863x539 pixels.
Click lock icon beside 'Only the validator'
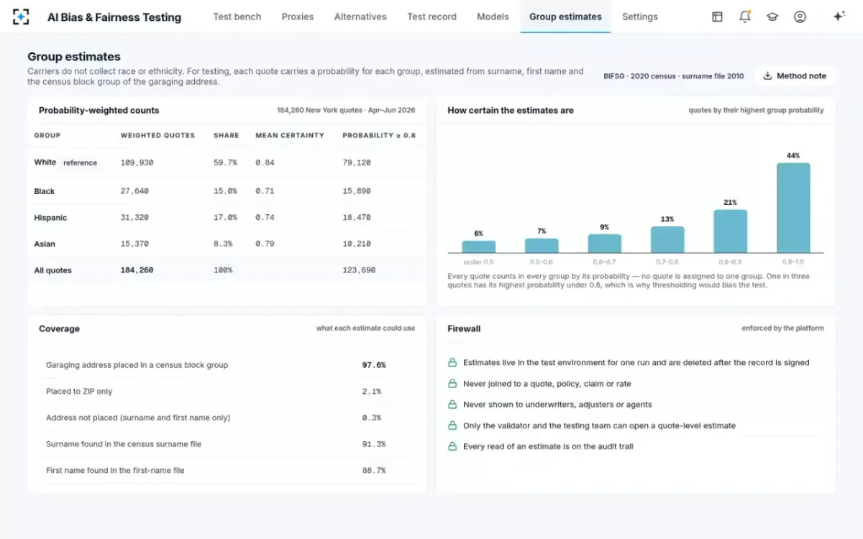452,425
